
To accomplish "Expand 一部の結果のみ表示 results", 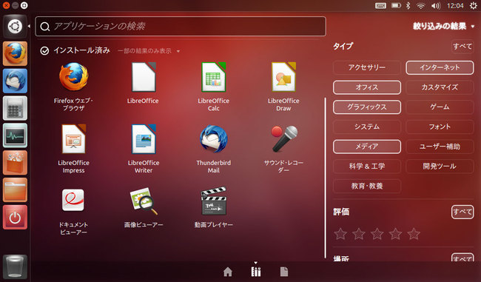I will pos(149,51).
